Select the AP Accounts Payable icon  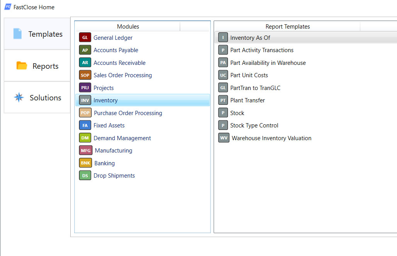coord(85,50)
